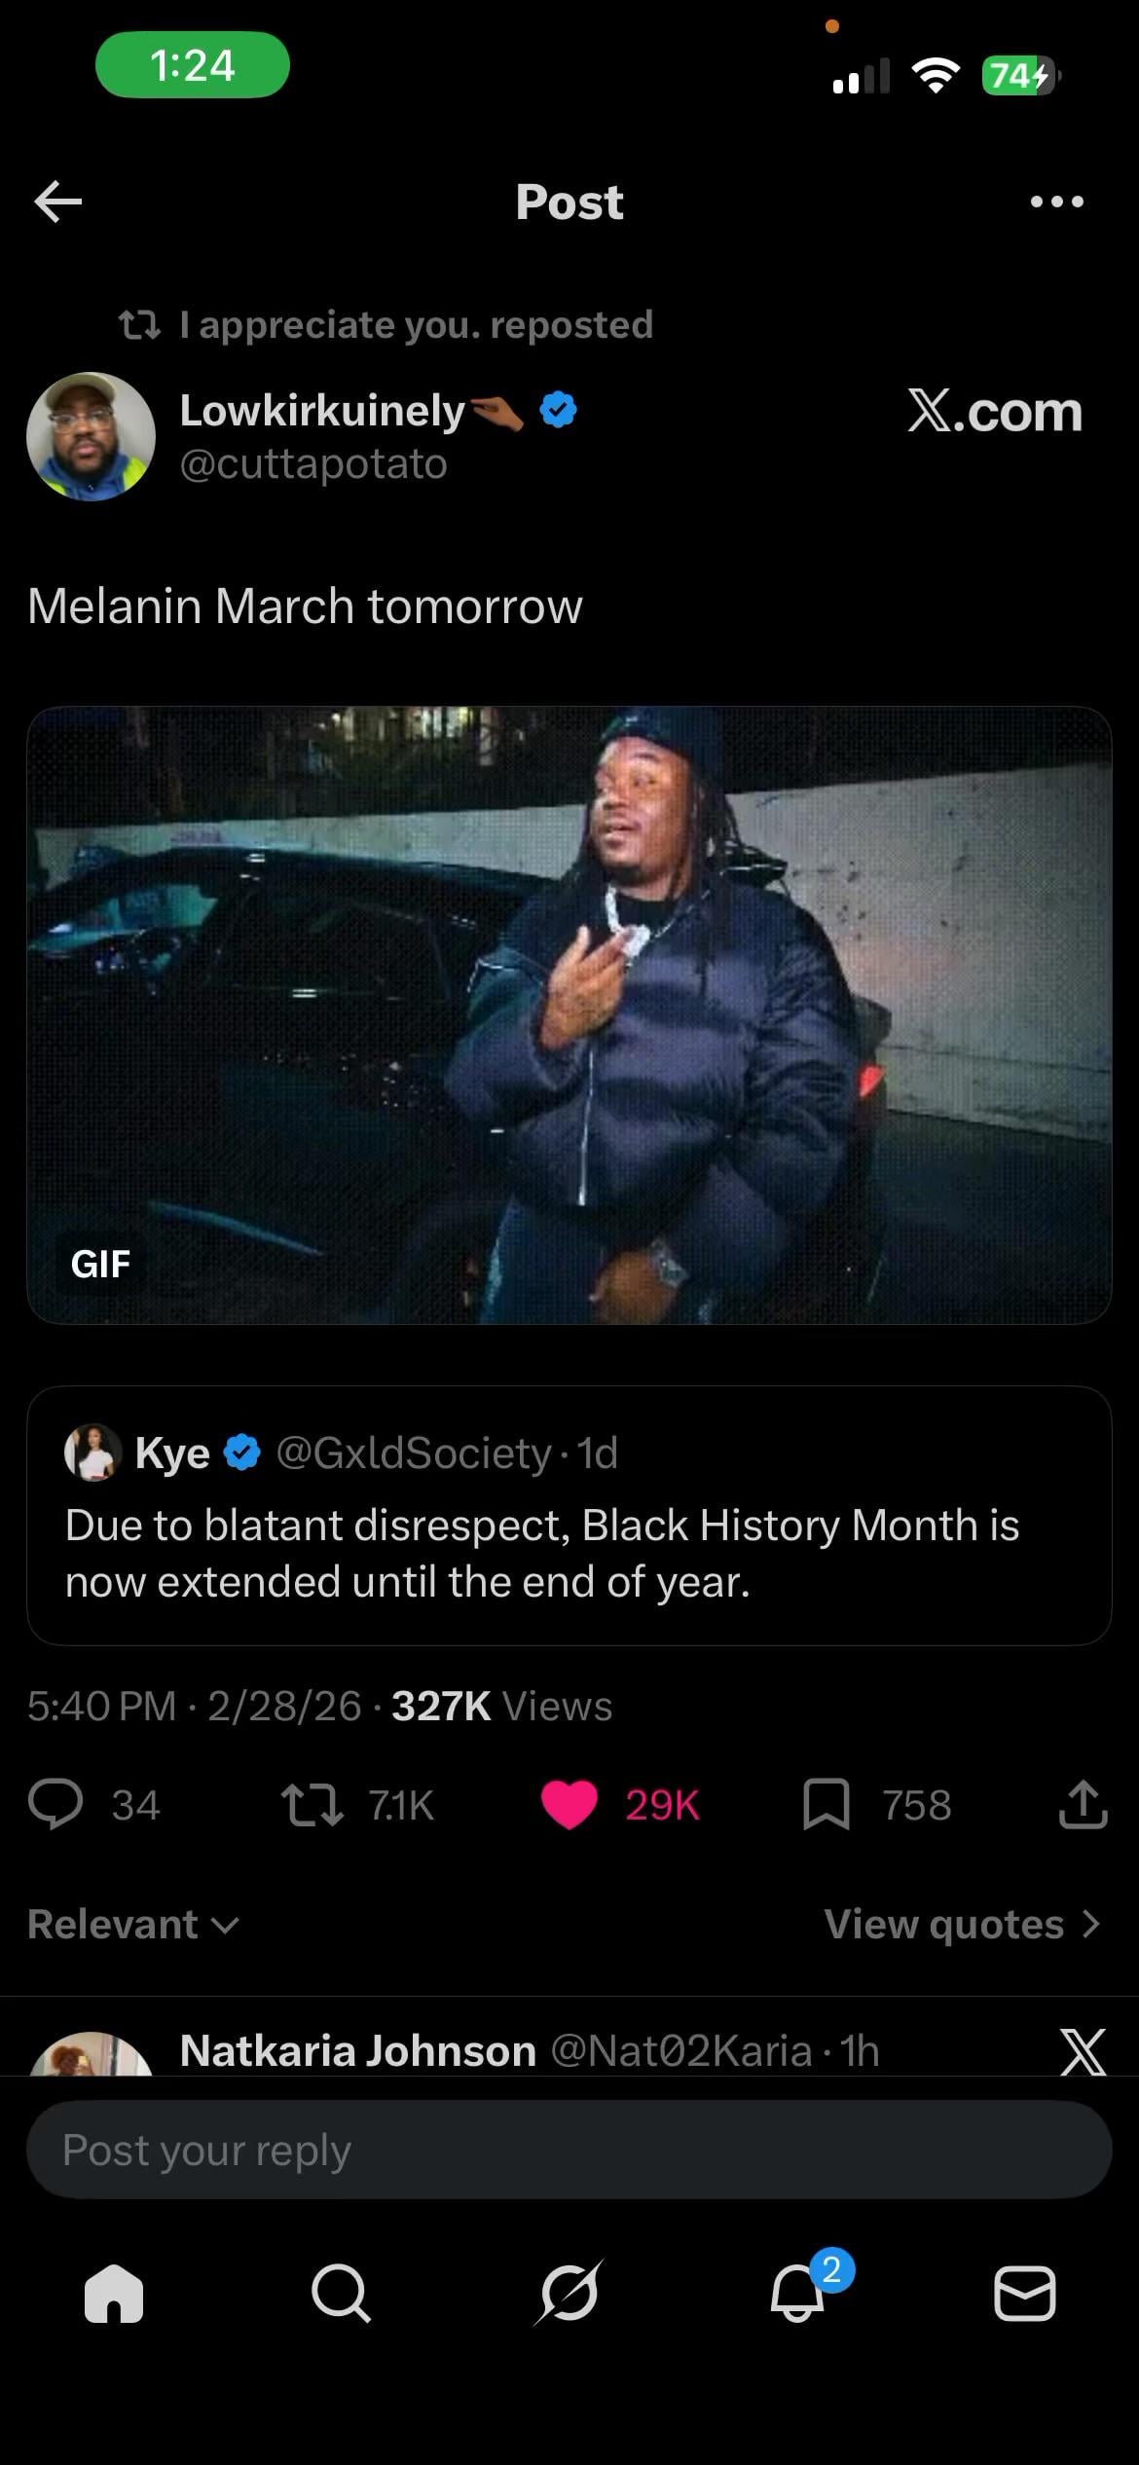1139x2465 pixels.
Task: Open the three-dot more options menu
Action: pyautogui.click(x=1056, y=202)
